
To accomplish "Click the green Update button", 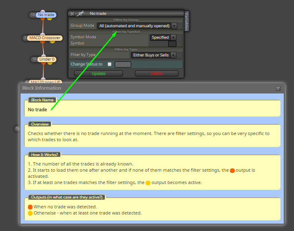I will 98,74.
